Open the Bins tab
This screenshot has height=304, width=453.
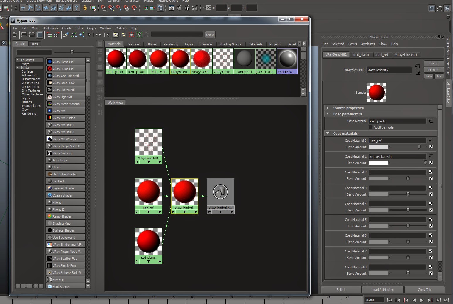pos(35,44)
